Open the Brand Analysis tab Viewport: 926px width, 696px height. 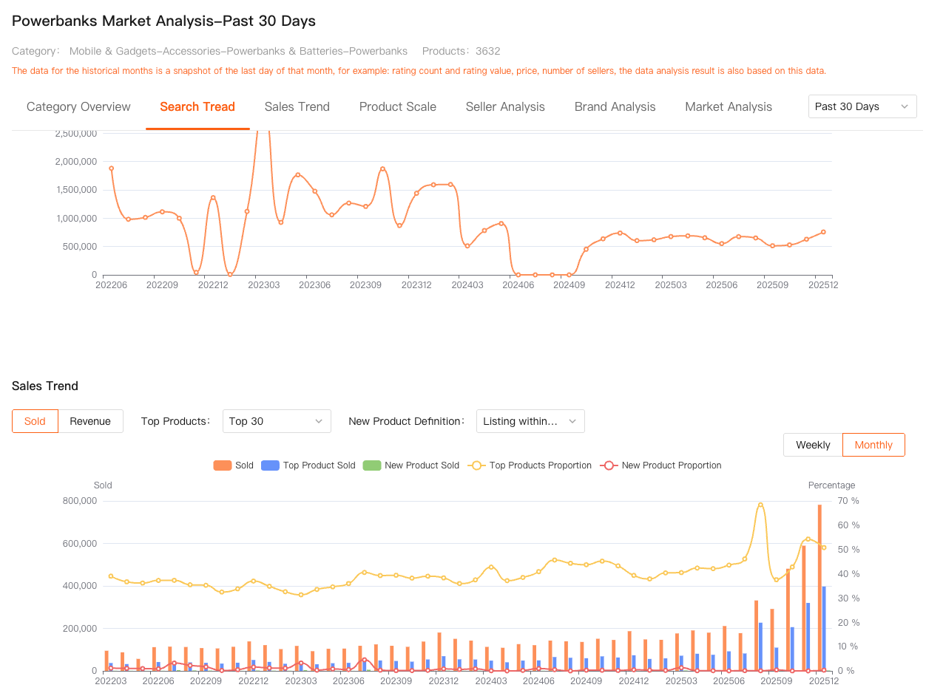coord(615,107)
